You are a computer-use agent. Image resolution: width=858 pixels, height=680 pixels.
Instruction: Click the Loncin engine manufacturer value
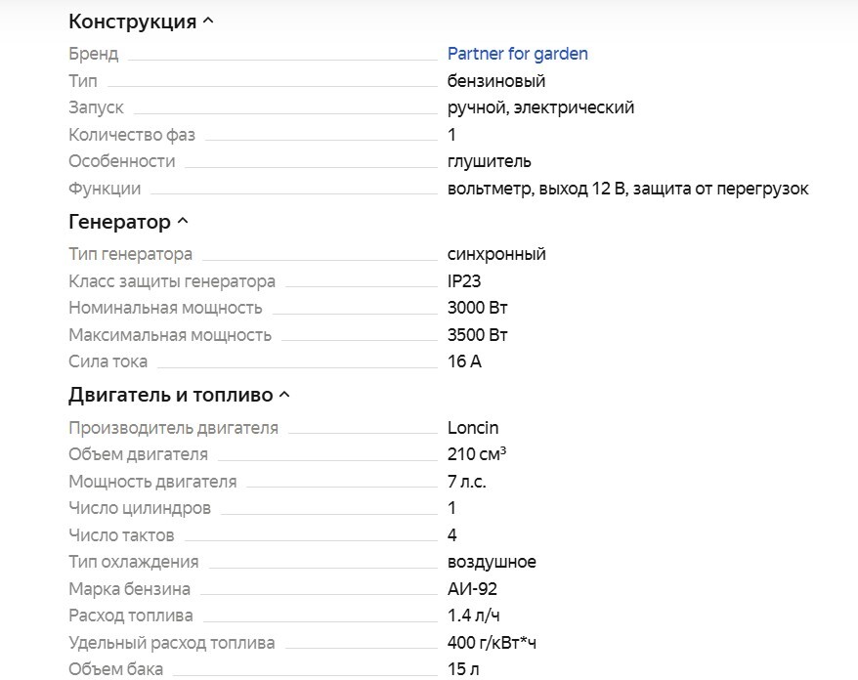473,428
